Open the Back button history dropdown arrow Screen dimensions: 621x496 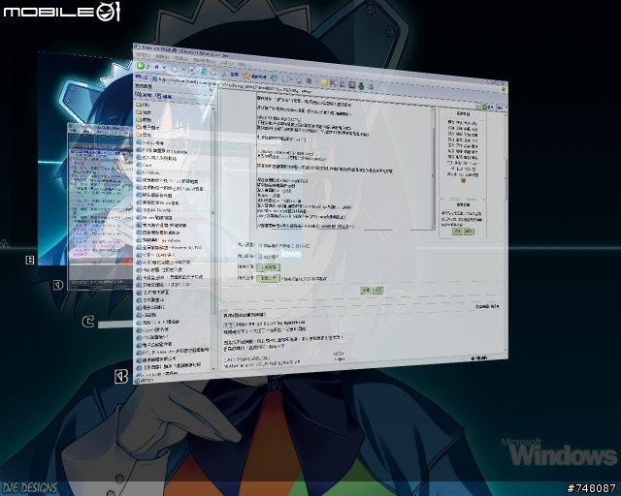[x=164, y=68]
